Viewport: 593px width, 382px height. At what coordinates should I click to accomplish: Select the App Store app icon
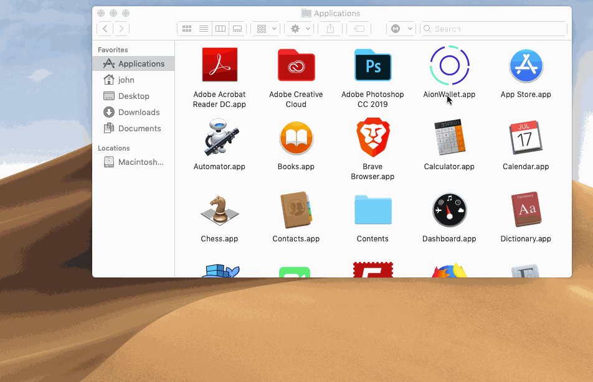[526, 65]
